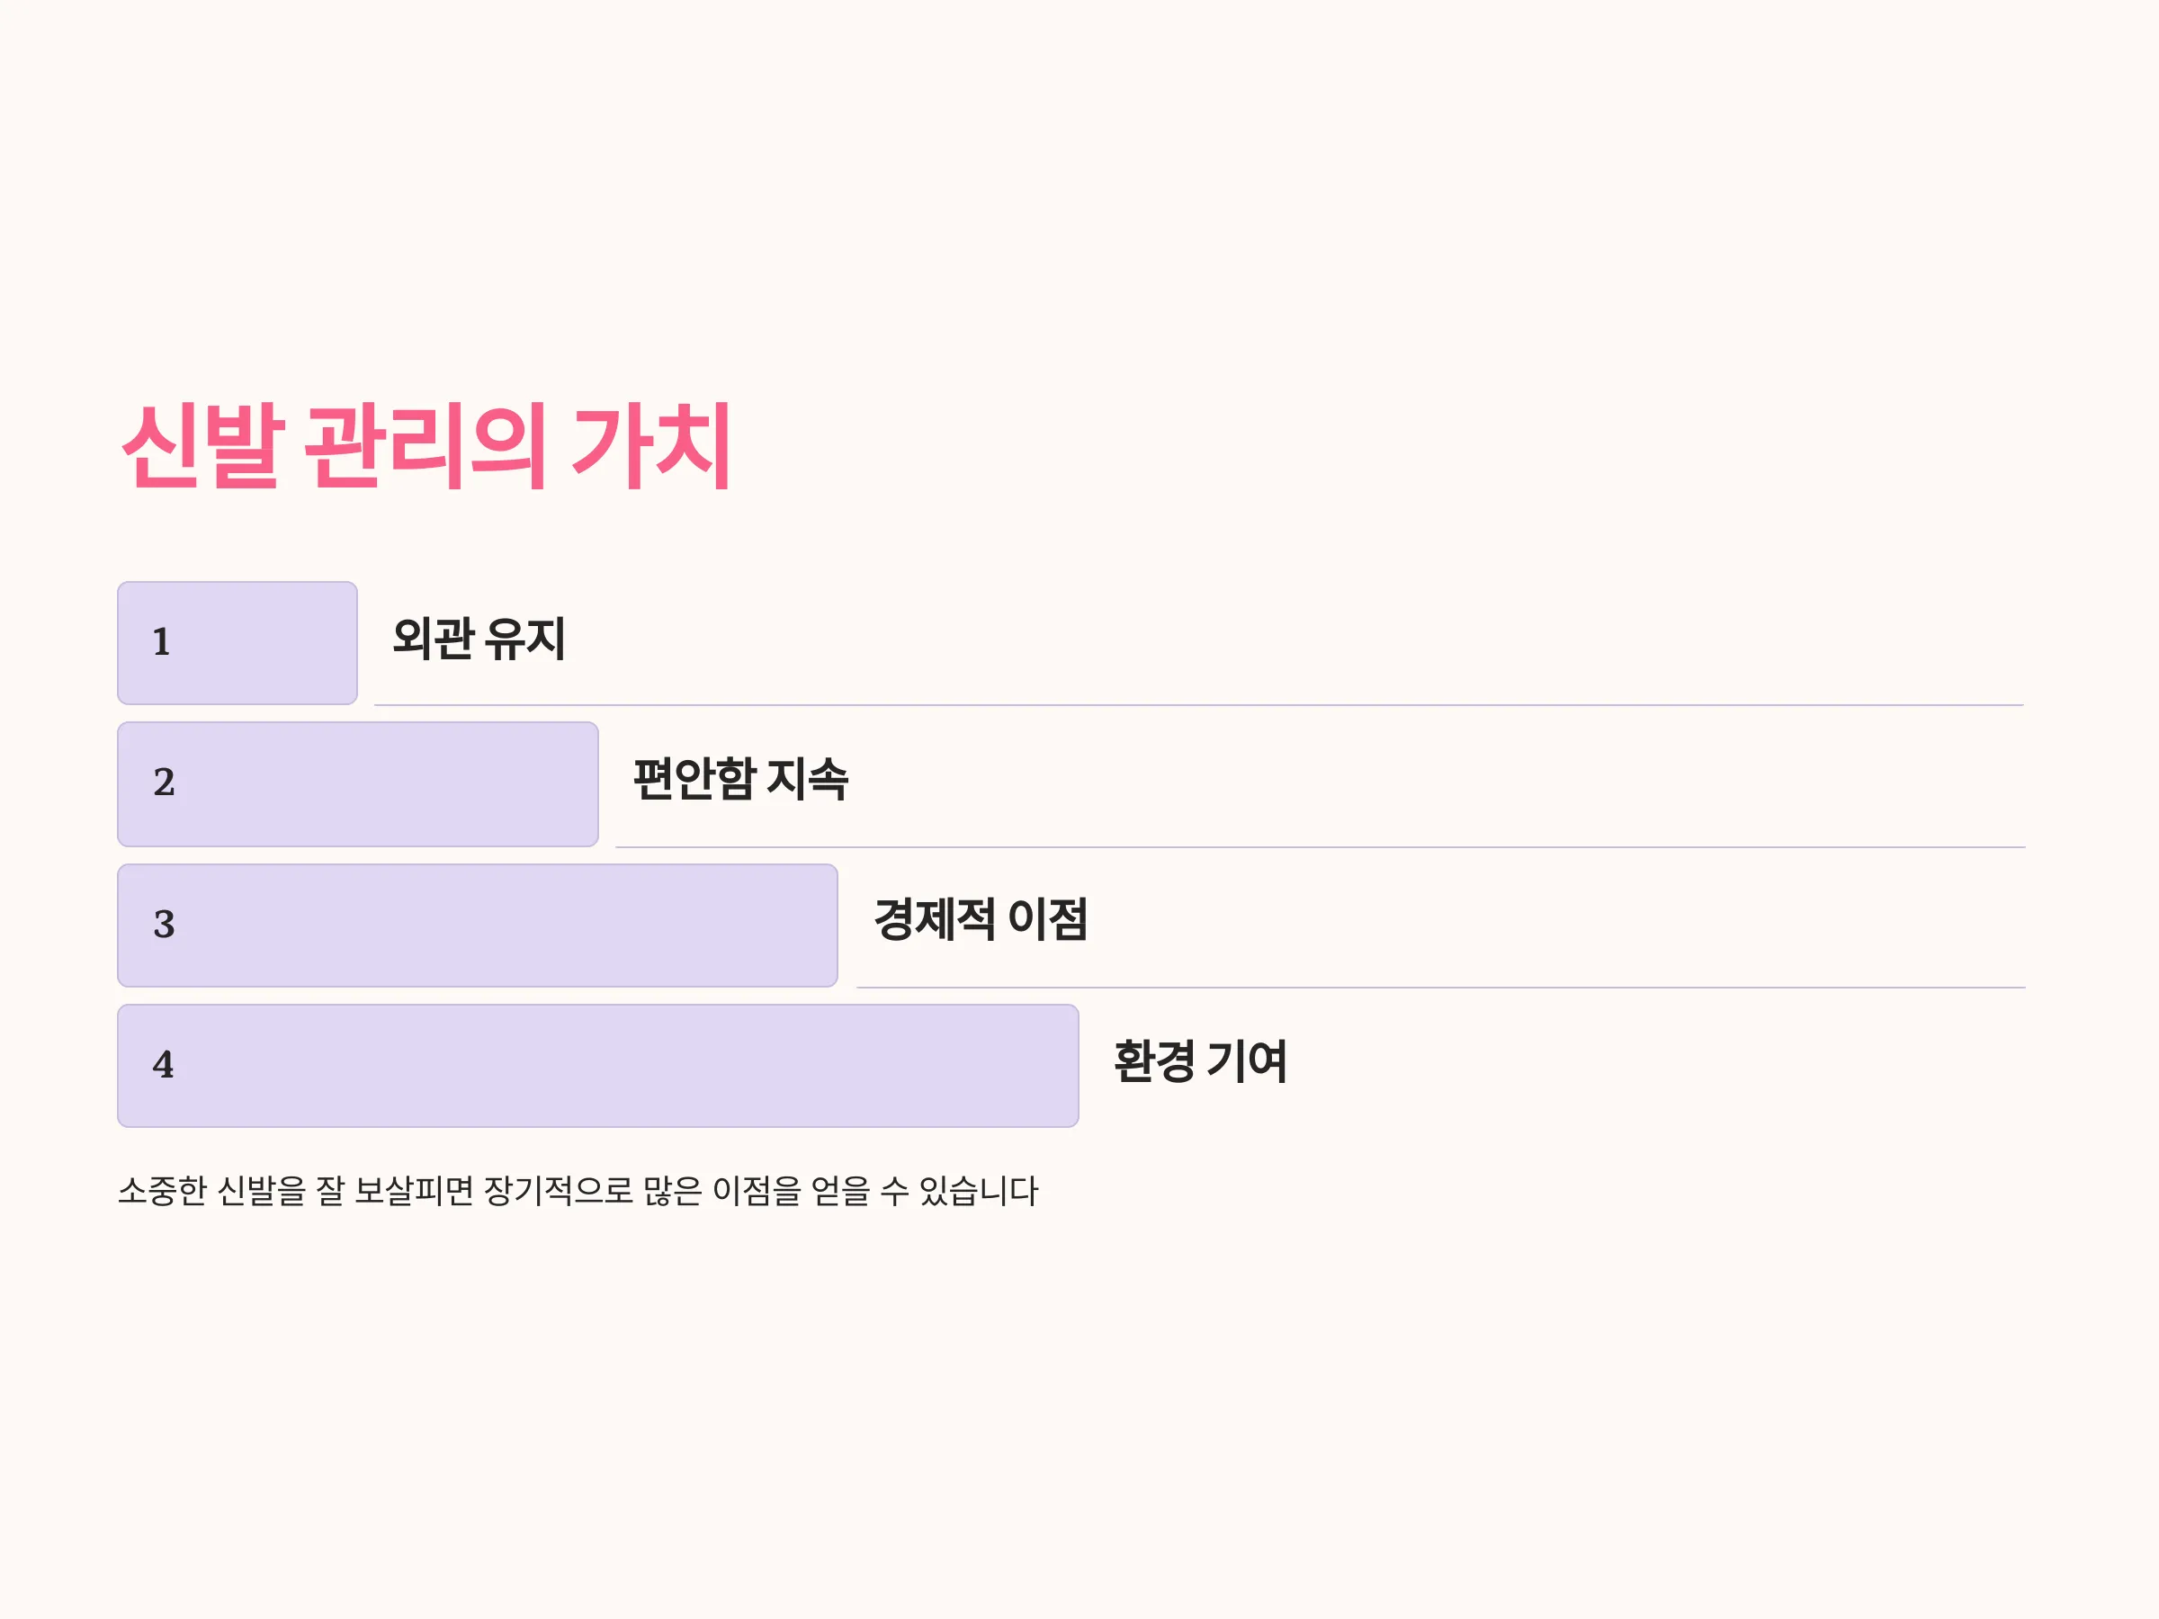Select the 외관 유지 label
The width and height of the screenshot is (2159, 1619).
pyautogui.click(x=479, y=640)
